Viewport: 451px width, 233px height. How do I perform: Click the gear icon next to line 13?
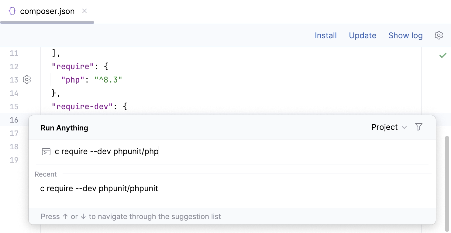coord(27,80)
